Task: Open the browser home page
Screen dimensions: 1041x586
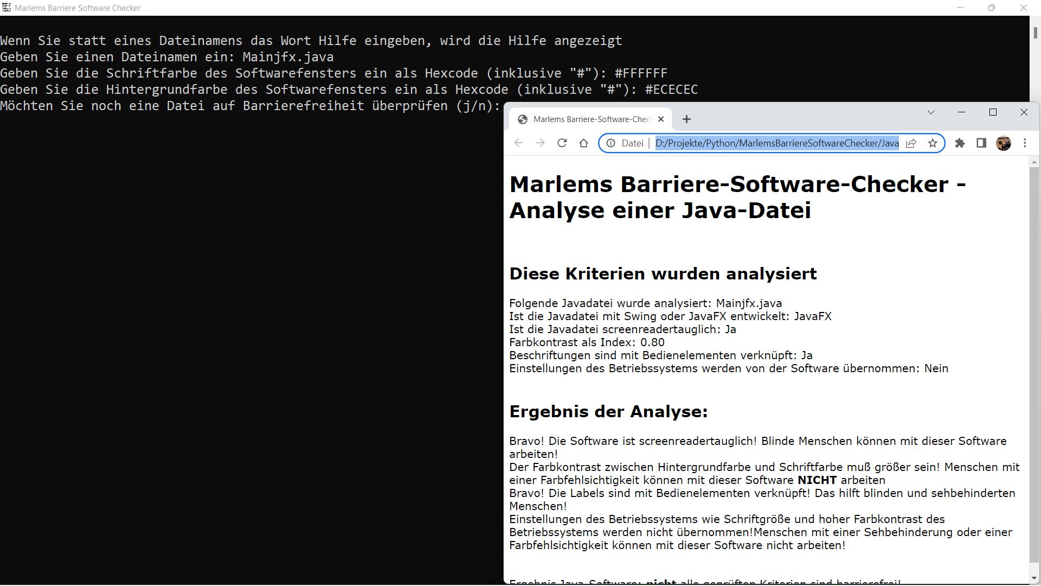Action: coord(583,143)
